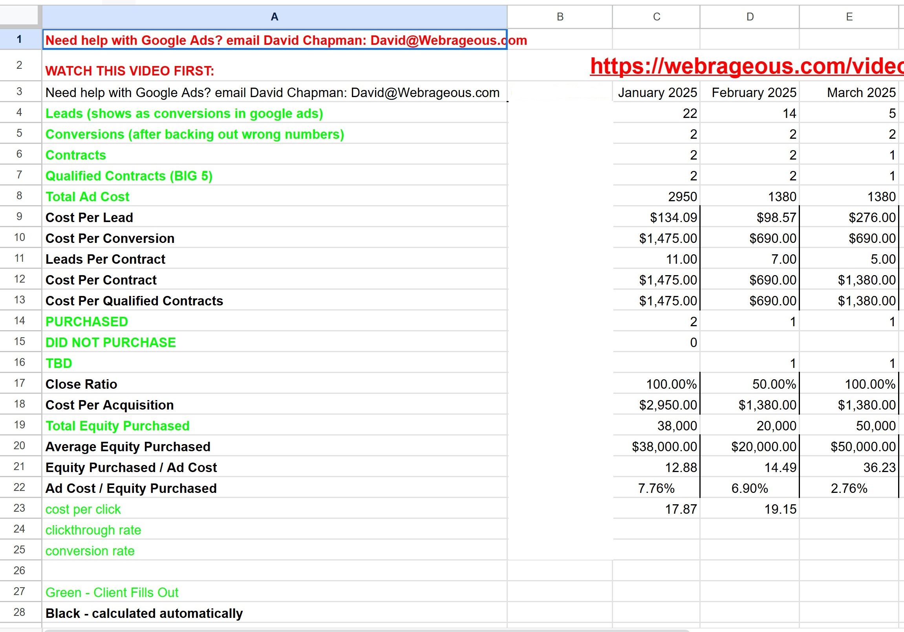Viewport: 904px width, 632px height.
Task: Select the Total Ad Cost label
Action: [88, 197]
